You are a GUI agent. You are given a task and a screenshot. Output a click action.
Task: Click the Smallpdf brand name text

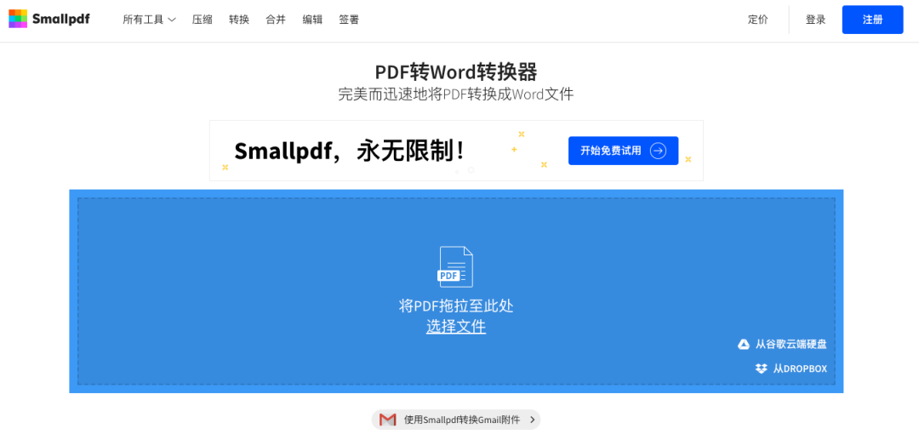tap(61, 20)
